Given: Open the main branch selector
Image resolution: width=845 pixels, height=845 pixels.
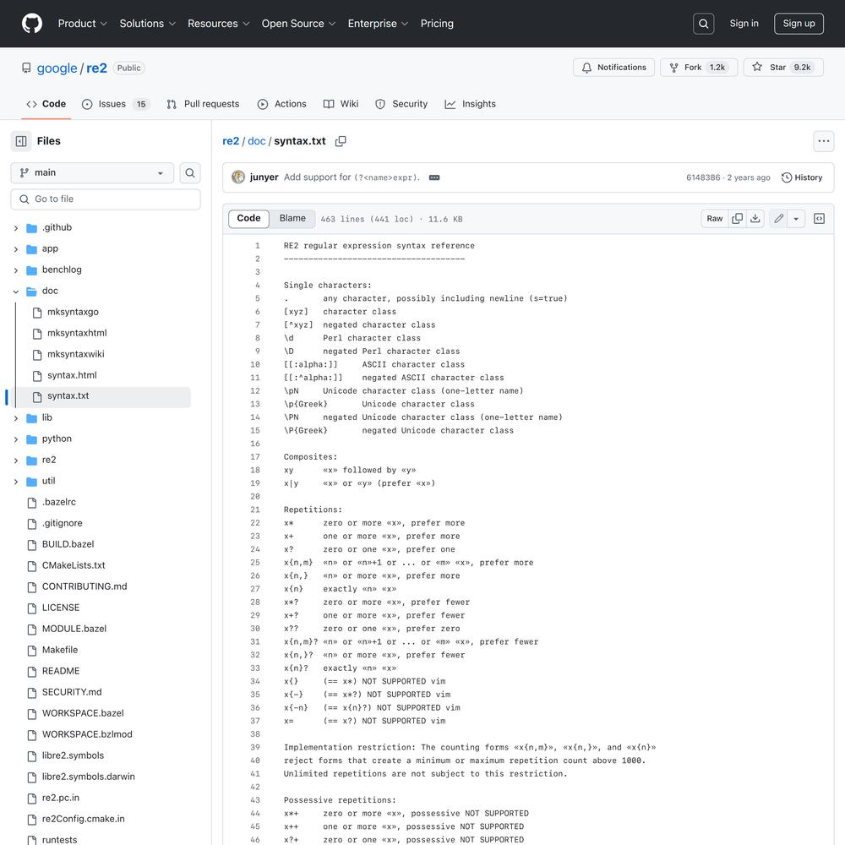Looking at the screenshot, I should [92, 173].
